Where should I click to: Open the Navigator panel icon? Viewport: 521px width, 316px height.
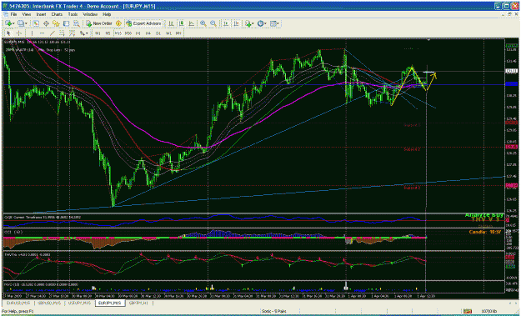click(56, 23)
